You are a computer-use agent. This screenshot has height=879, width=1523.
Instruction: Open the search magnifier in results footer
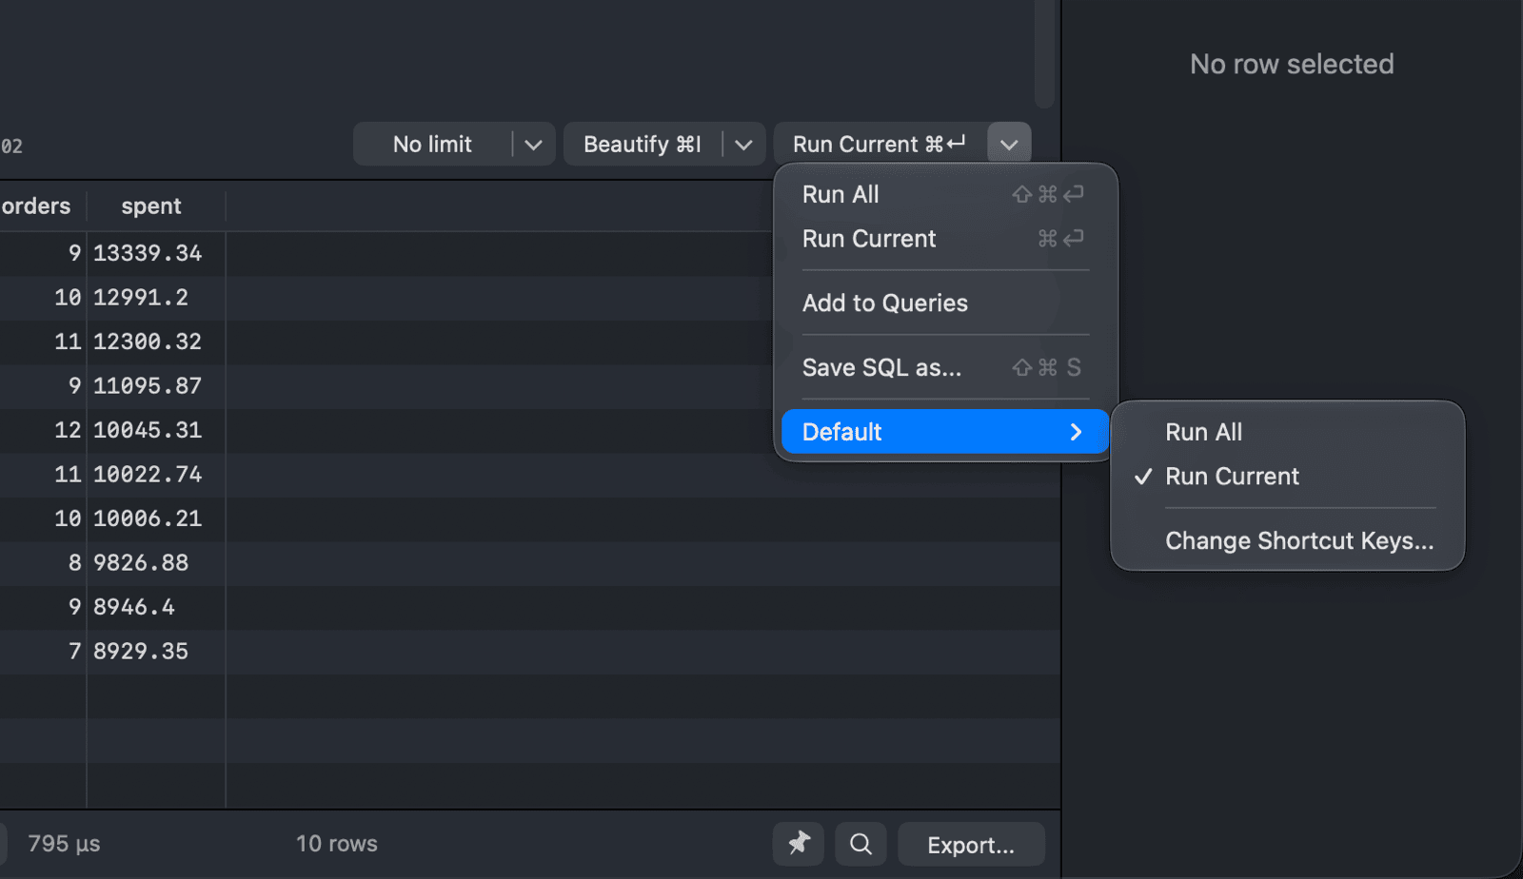[x=860, y=844]
